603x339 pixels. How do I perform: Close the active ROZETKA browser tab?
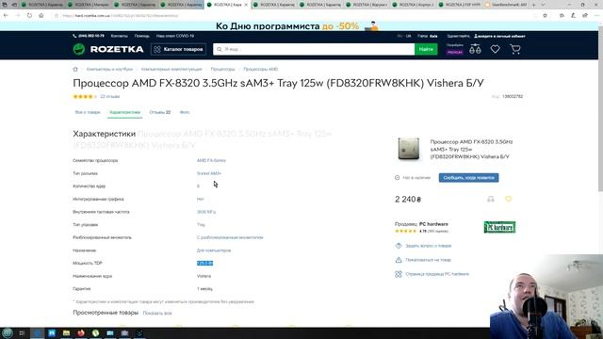[246, 5]
